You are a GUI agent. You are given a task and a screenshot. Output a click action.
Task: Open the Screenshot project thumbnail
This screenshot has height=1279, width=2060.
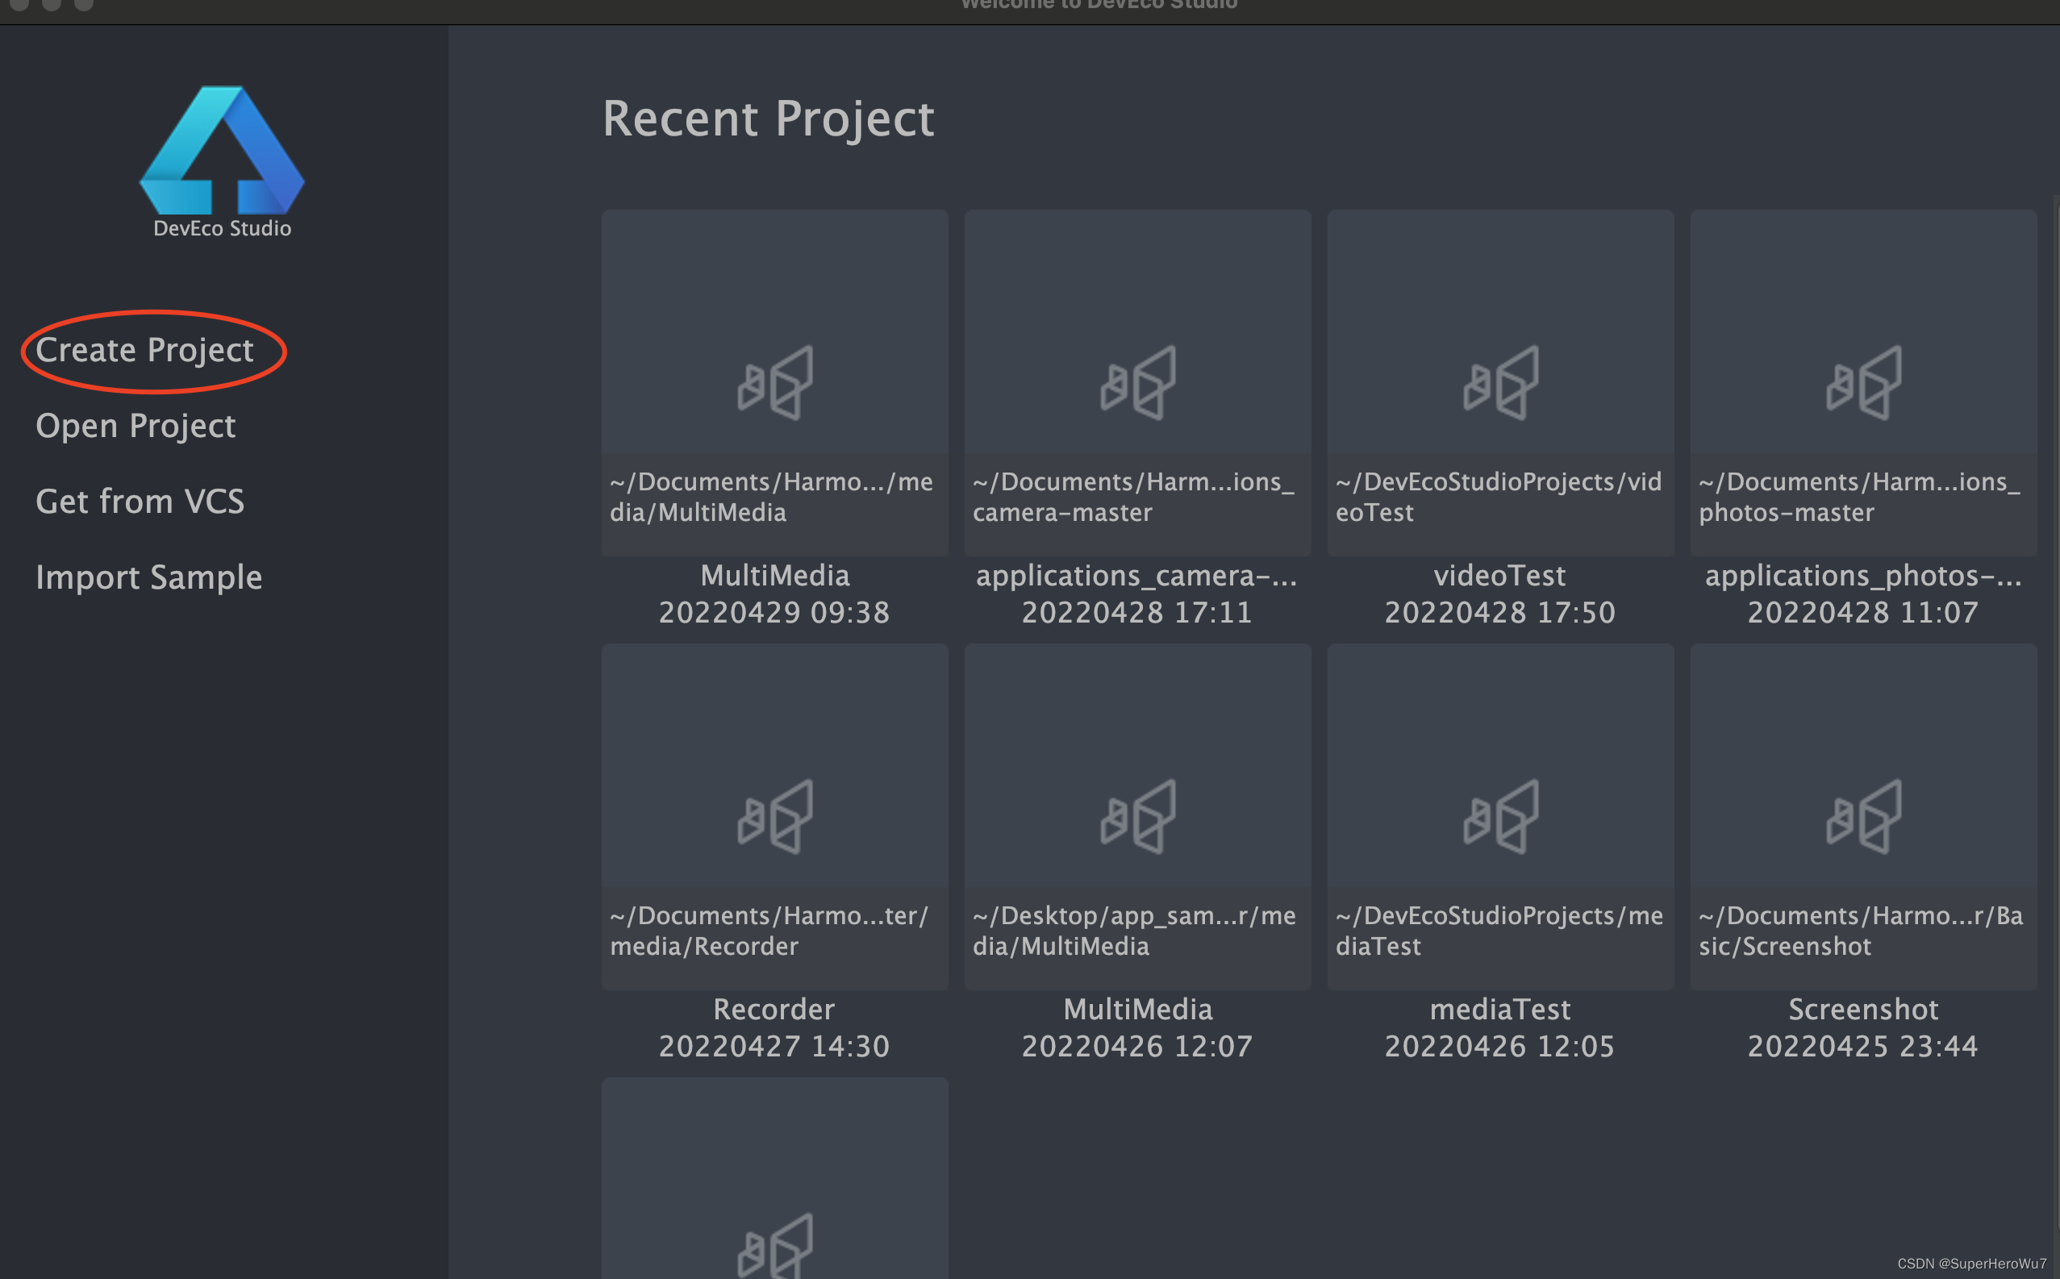click(1863, 816)
